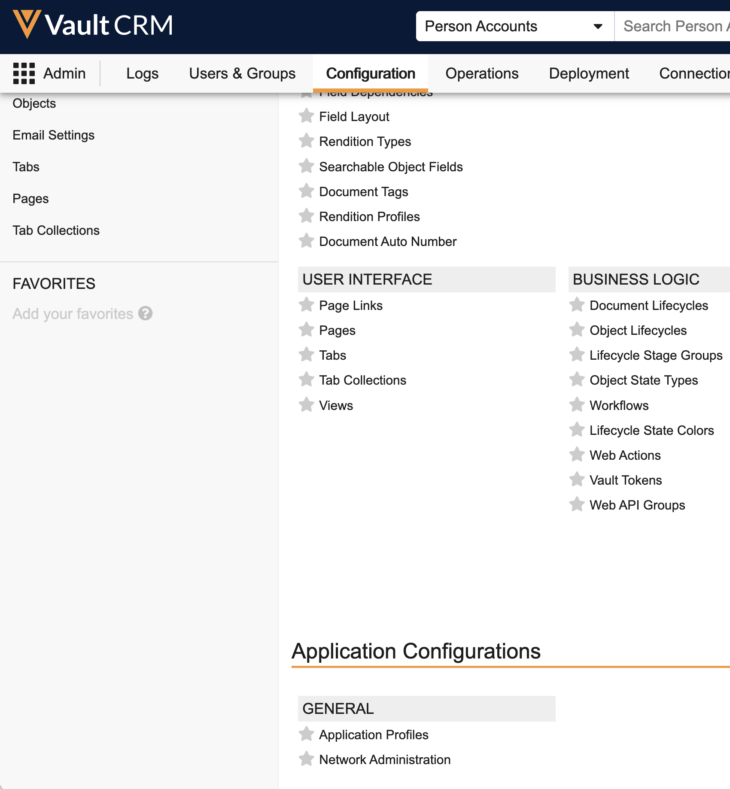
Task: Favorite the Workflows item via star
Action: (x=577, y=405)
